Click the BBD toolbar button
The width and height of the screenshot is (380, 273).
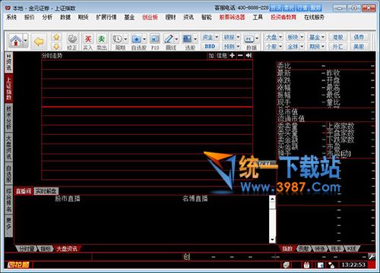pyautogui.click(x=210, y=46)
